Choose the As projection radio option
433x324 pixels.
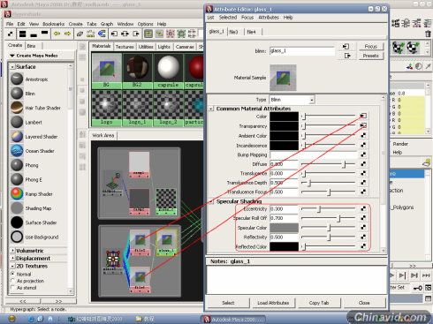tap(12, 281)
